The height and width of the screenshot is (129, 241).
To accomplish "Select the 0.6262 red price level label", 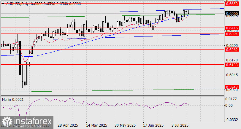I will [232, 50].
